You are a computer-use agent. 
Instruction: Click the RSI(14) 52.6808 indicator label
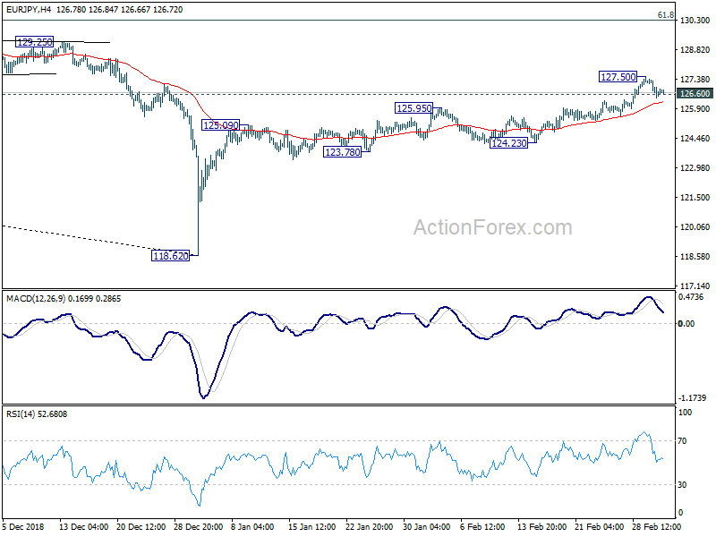[x=37, y=414]
